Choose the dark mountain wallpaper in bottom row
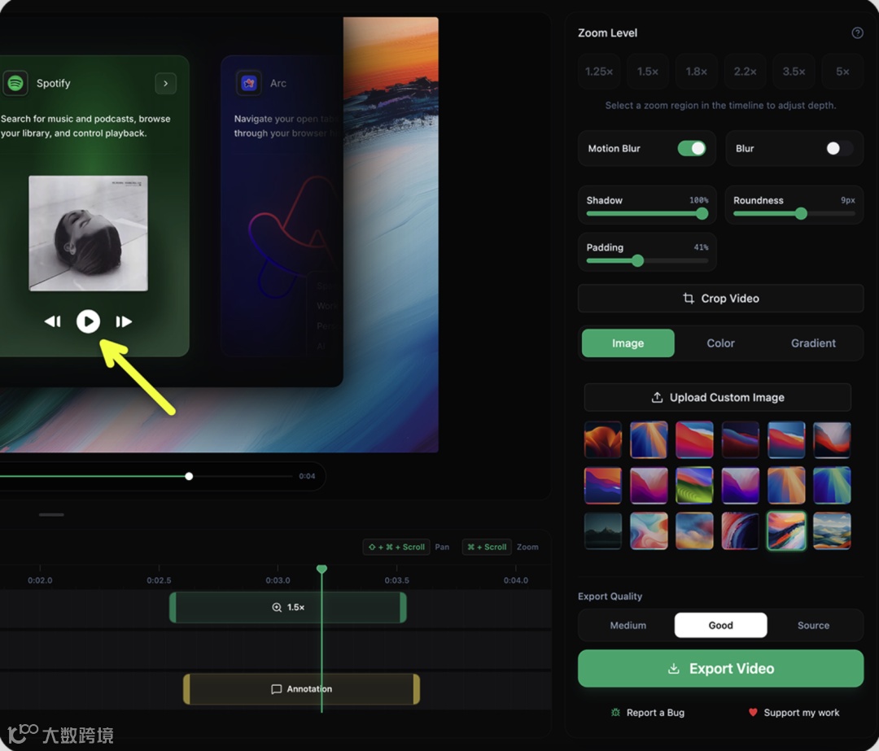879x751 pixels. [x=602, y=531]
